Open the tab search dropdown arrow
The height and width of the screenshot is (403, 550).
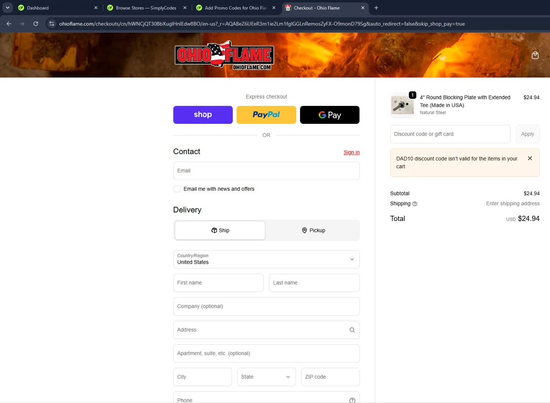pyautogui.click(x=7, y=8)
